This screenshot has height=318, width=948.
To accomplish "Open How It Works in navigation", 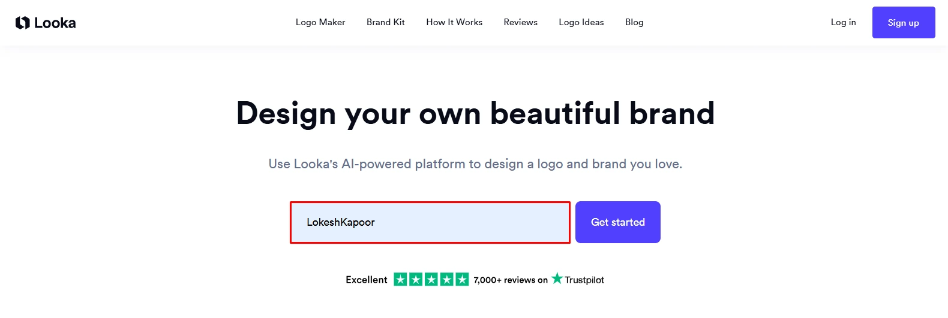I will (454, 22).
